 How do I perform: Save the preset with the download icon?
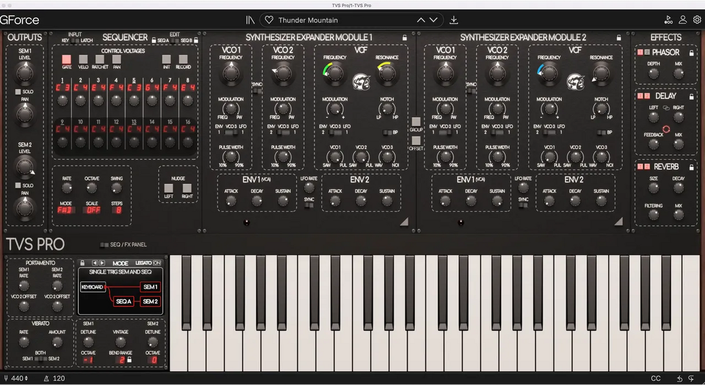click(454, 20)
